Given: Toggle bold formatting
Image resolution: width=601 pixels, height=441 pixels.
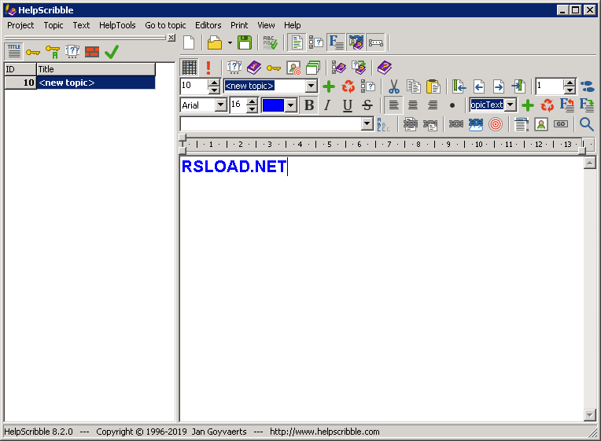Looking at the screenshot, I should pyautogui.click(x=309, y=105).
